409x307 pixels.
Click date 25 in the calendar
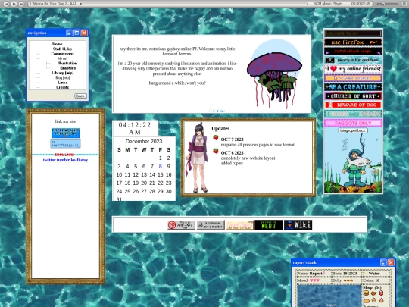click(x=127, y=191)
